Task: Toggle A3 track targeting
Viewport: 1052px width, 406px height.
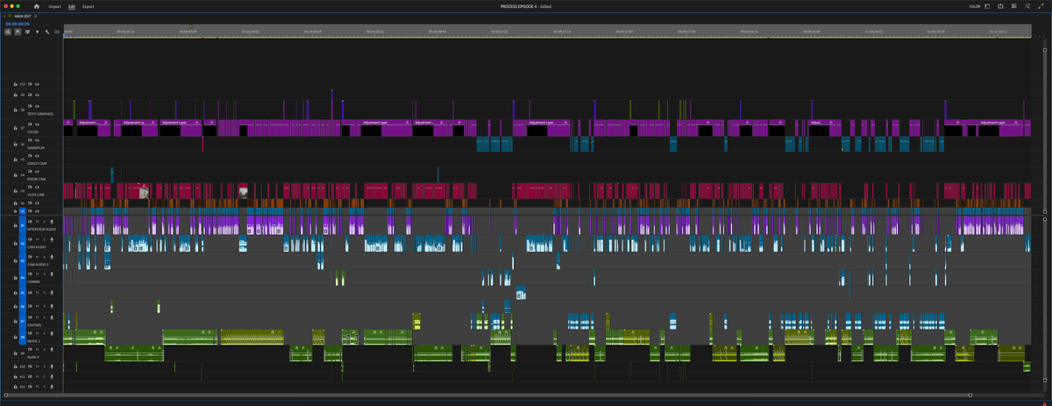Action: (x=23, y=261)
